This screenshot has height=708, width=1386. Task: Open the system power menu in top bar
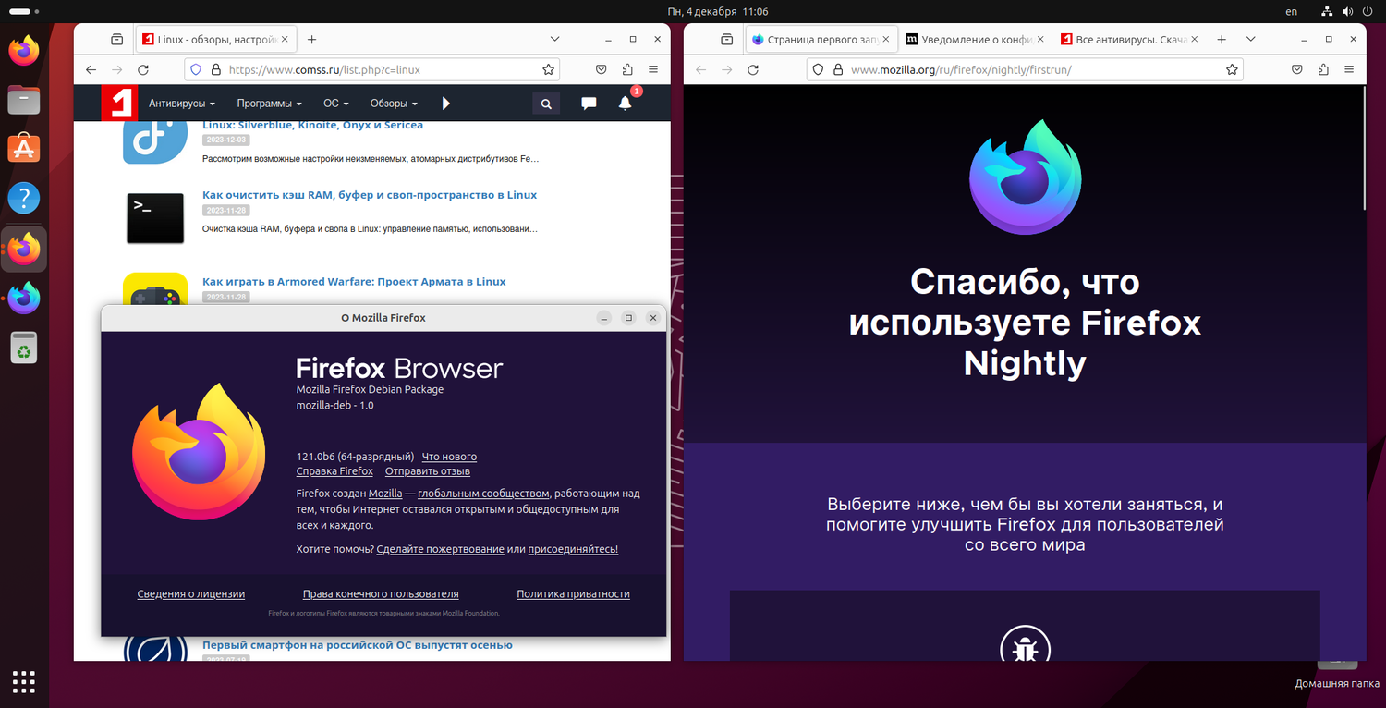pos(1368,12)
